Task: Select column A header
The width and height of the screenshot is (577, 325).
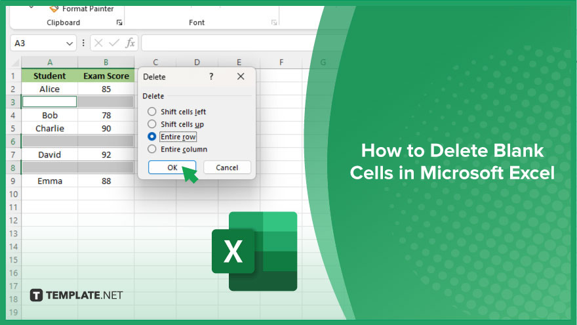Action: coord(50,62)
